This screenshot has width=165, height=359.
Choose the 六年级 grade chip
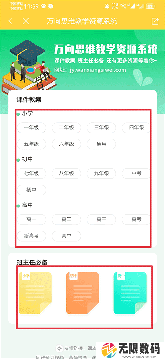tap(66, 144)
